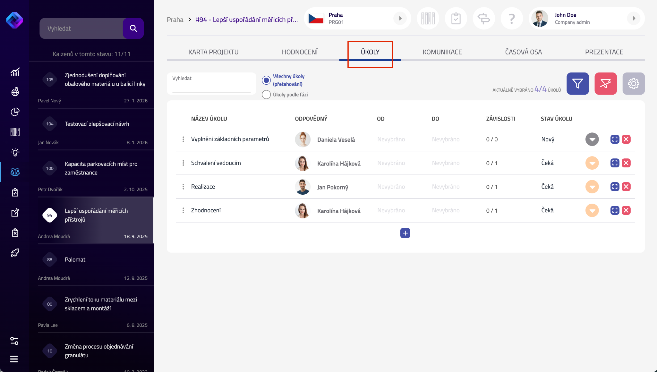The image size is (657, 372).
Task: Delete the Realizace task with red X
Action: click(626, 187)
